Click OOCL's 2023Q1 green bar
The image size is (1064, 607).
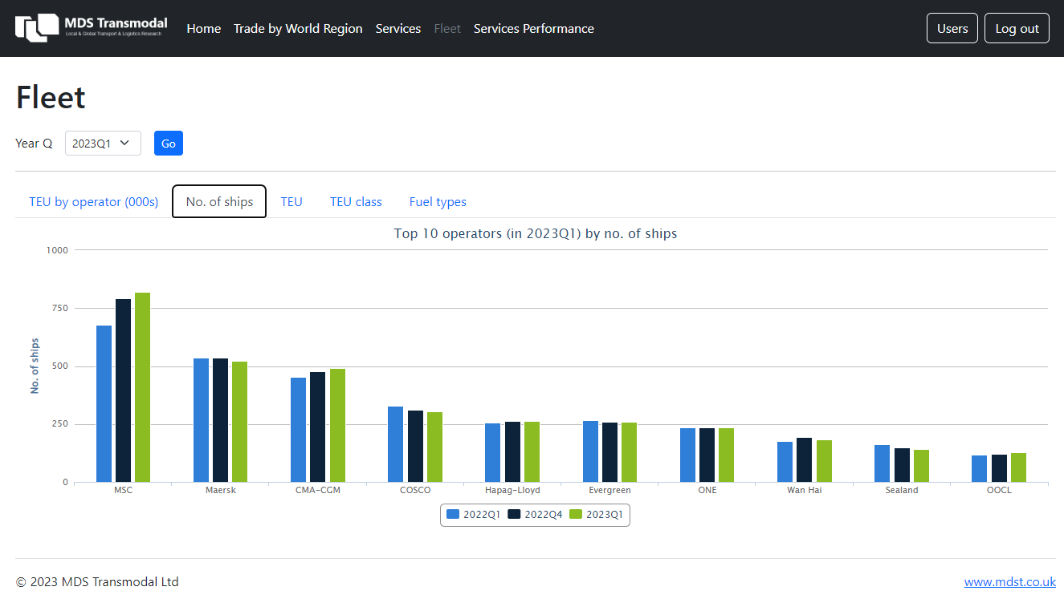point(1018,467)
